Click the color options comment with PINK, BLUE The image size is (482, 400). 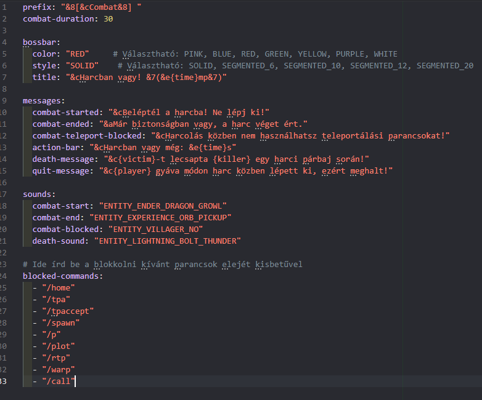pos(255,54)
